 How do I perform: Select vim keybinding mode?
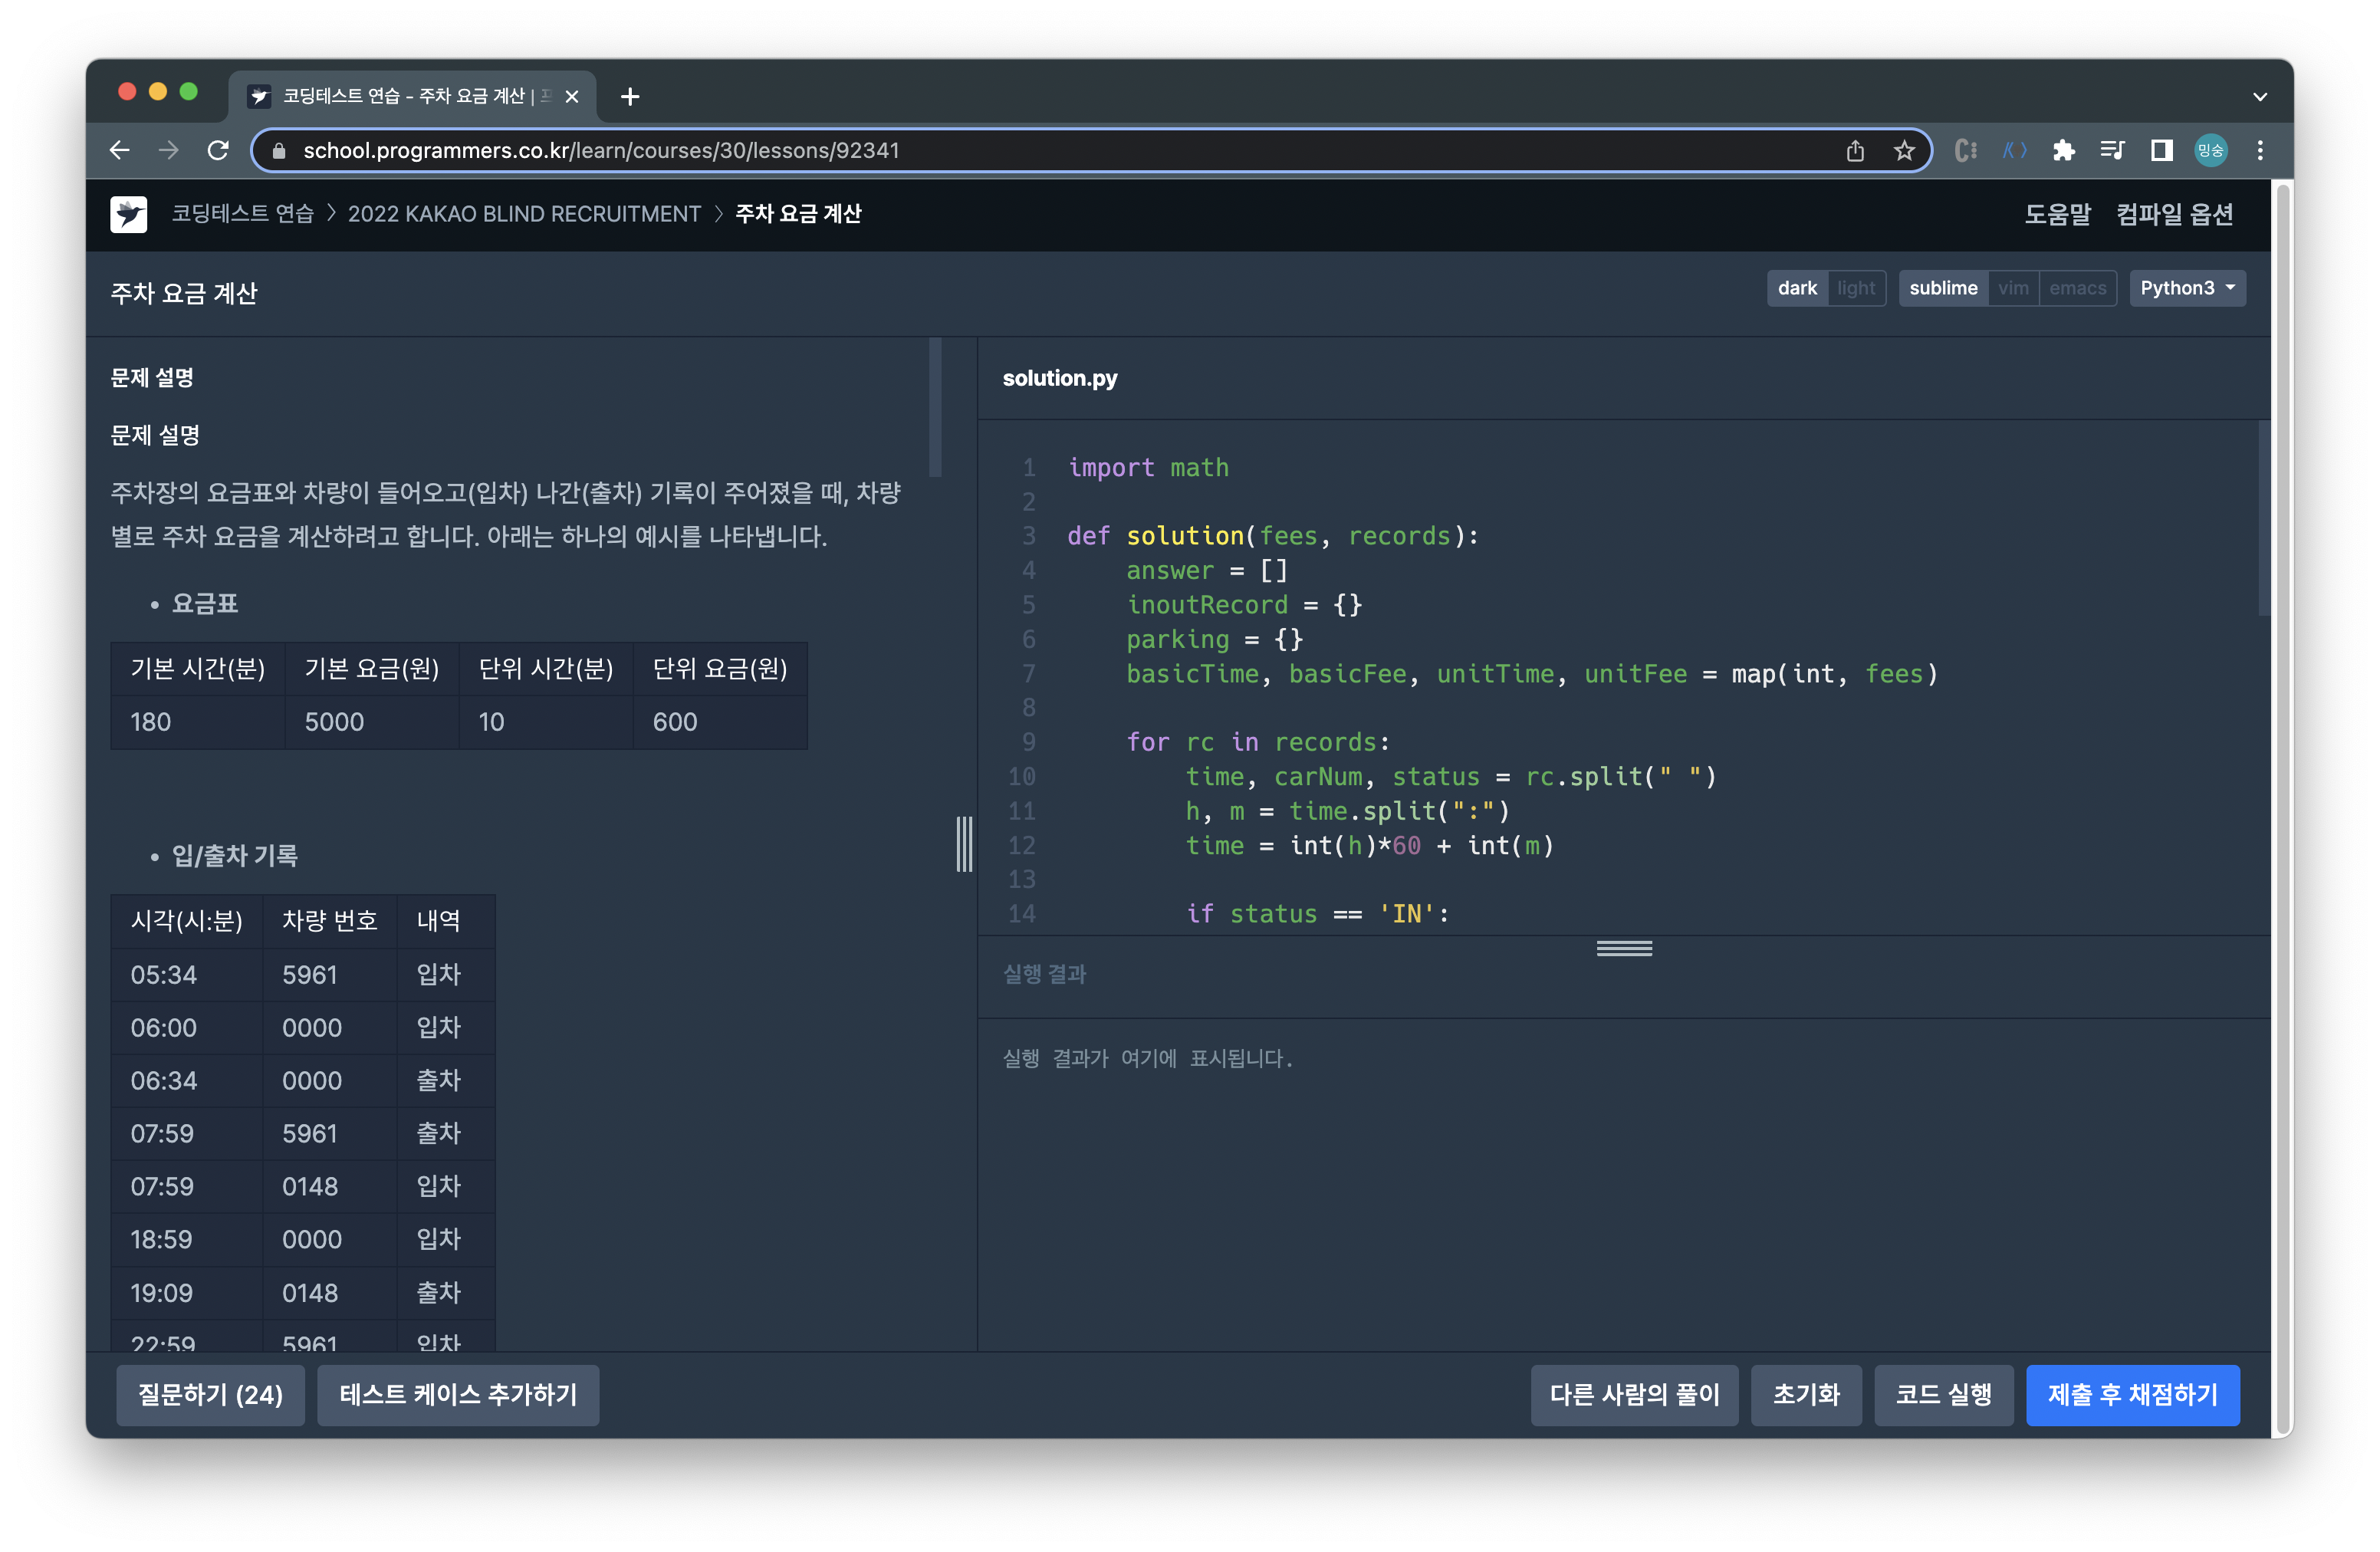2013,288
